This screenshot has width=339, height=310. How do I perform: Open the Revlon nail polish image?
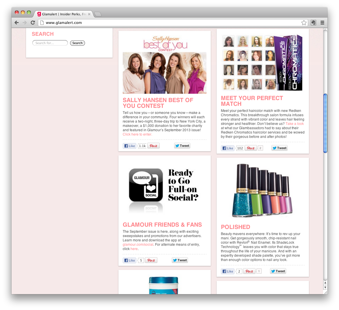(x=263, y=190)
